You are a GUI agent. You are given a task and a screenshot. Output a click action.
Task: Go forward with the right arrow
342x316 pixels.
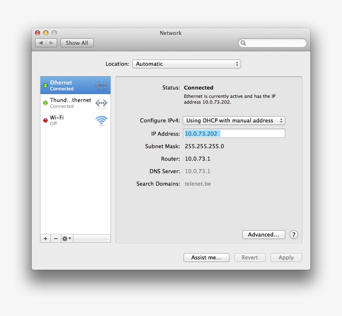pos(51,43)
